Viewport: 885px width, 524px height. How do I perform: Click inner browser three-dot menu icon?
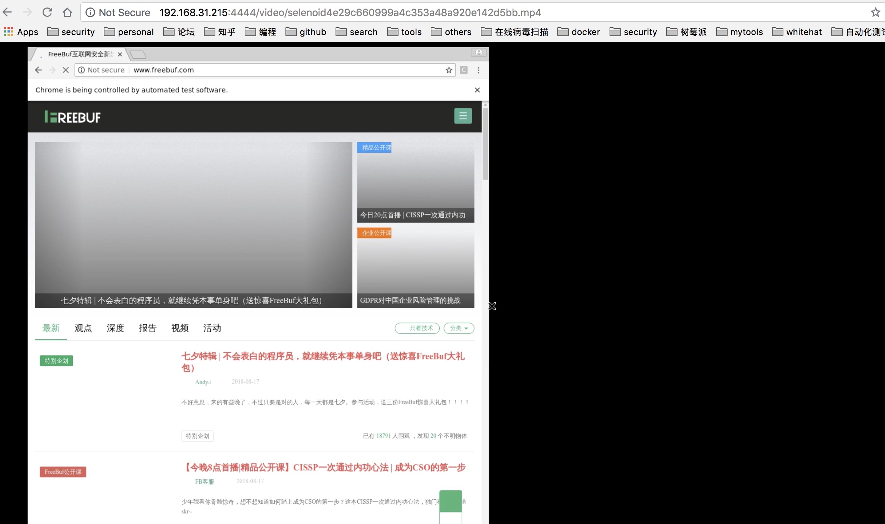tap(478, 70)
